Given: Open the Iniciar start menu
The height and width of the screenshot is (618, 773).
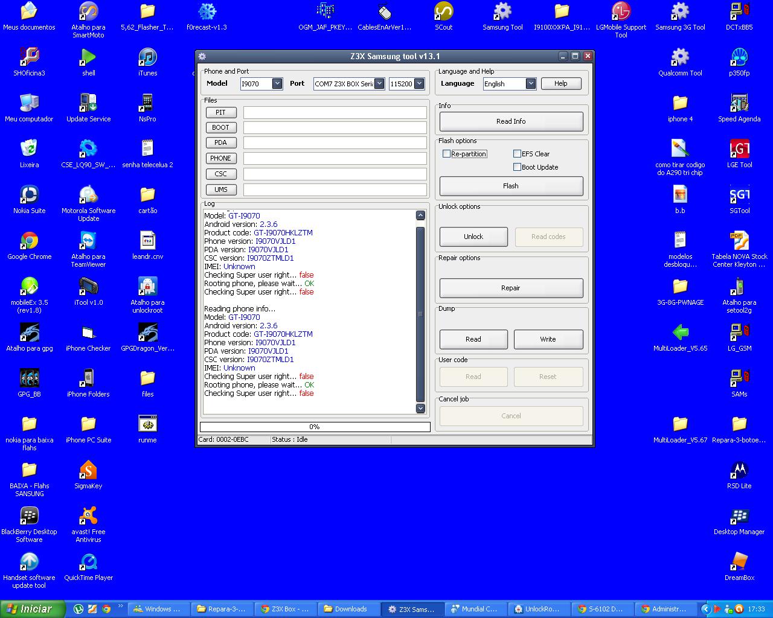Looking at the screenshot, I should coord(33,609).
